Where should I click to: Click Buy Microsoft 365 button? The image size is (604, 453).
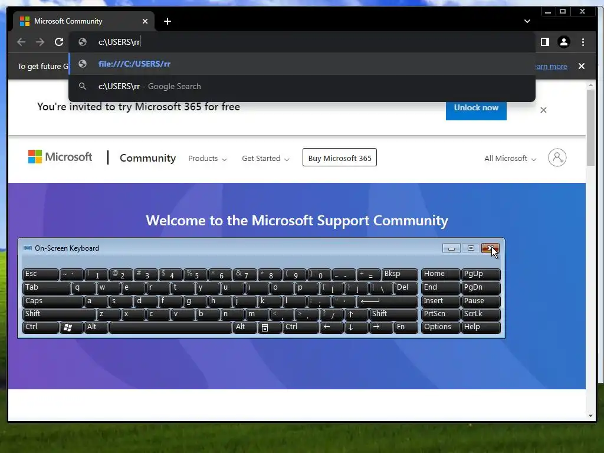click(339, 157)
